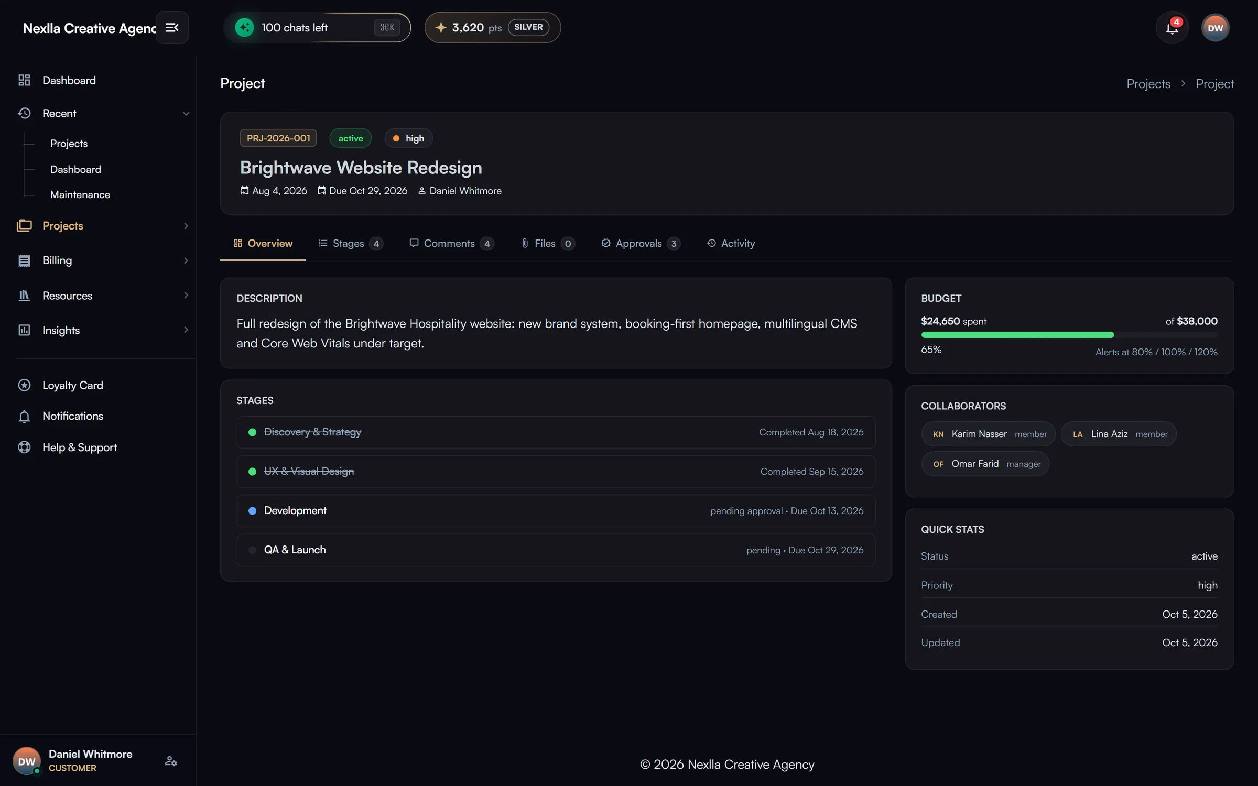Click the KN avatar of Karim Nasser
The width and height of the screenshot is (1258, 786).
(938, 434)
